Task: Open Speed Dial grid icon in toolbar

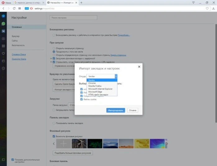Action: pos(20,8)
